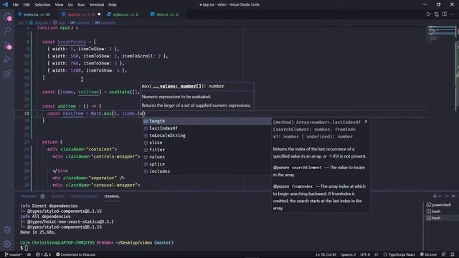Click the master branch status item
Screen dimensions: 459x258
(14, 254)
